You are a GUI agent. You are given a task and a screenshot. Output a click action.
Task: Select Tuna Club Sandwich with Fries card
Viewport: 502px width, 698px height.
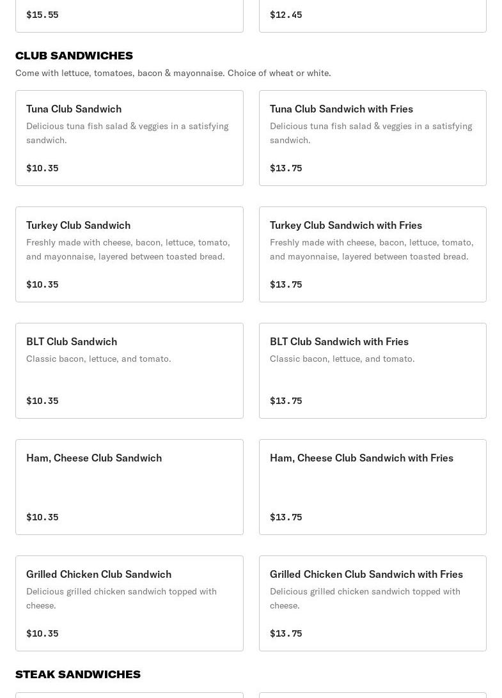coord(372,138)
